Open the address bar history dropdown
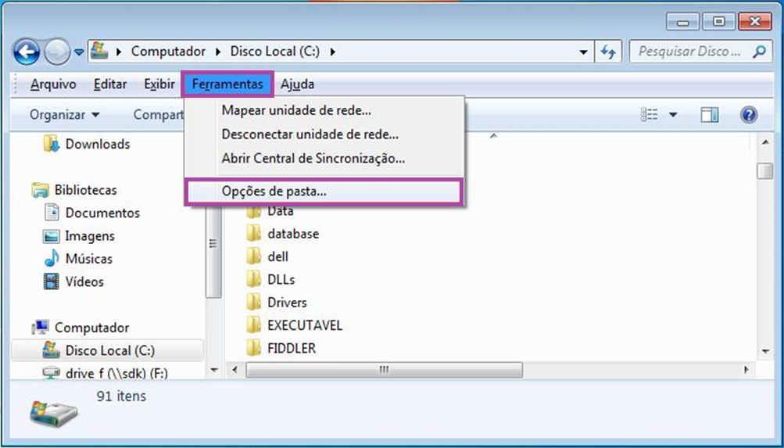This screenshot has width=784, height=448. [583, 52]
